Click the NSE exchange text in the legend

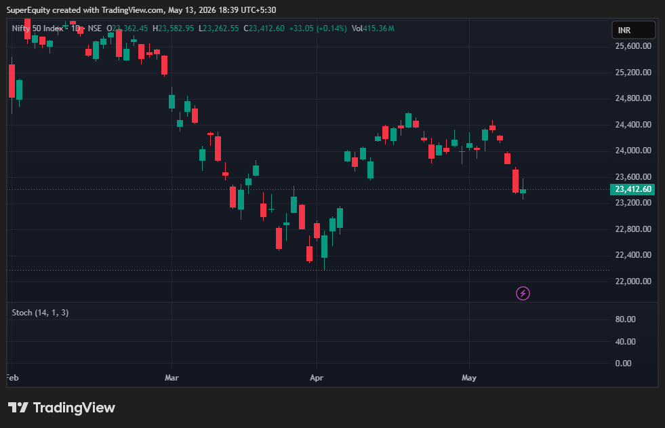95,28
